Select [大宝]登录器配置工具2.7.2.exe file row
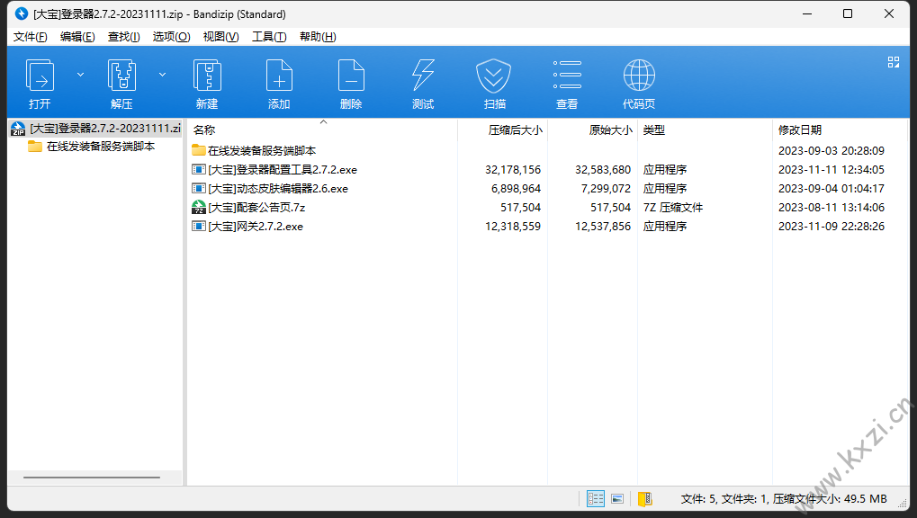917x518 pixels. [547, 170]
